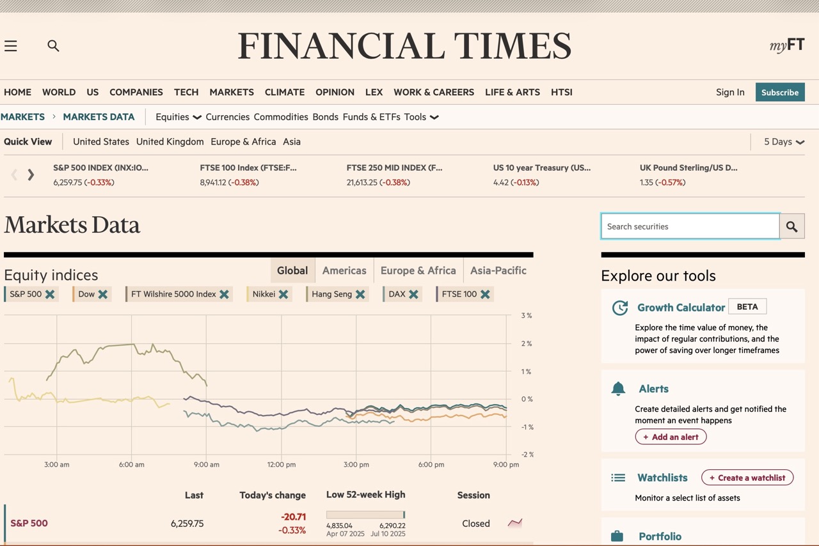Select the Watchlists list icon
This screenshot has width=819, height=546.
[x=618, y=477]
